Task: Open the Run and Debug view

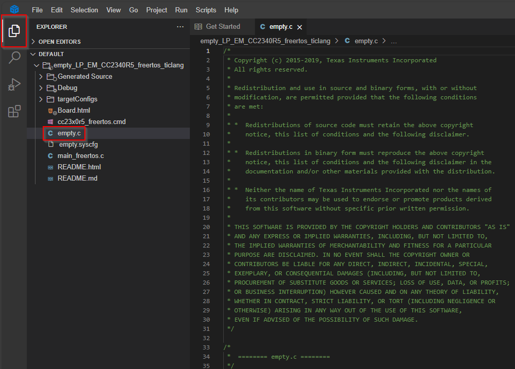Action: pos(14,84)
